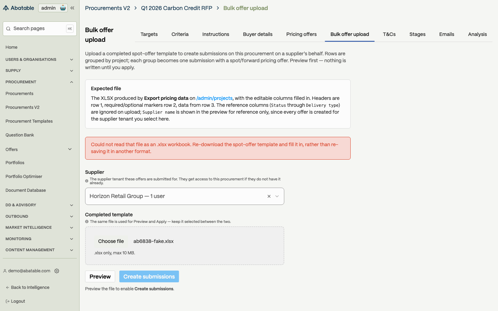
Task: Open the T&Cs tab
Action: 389,34
